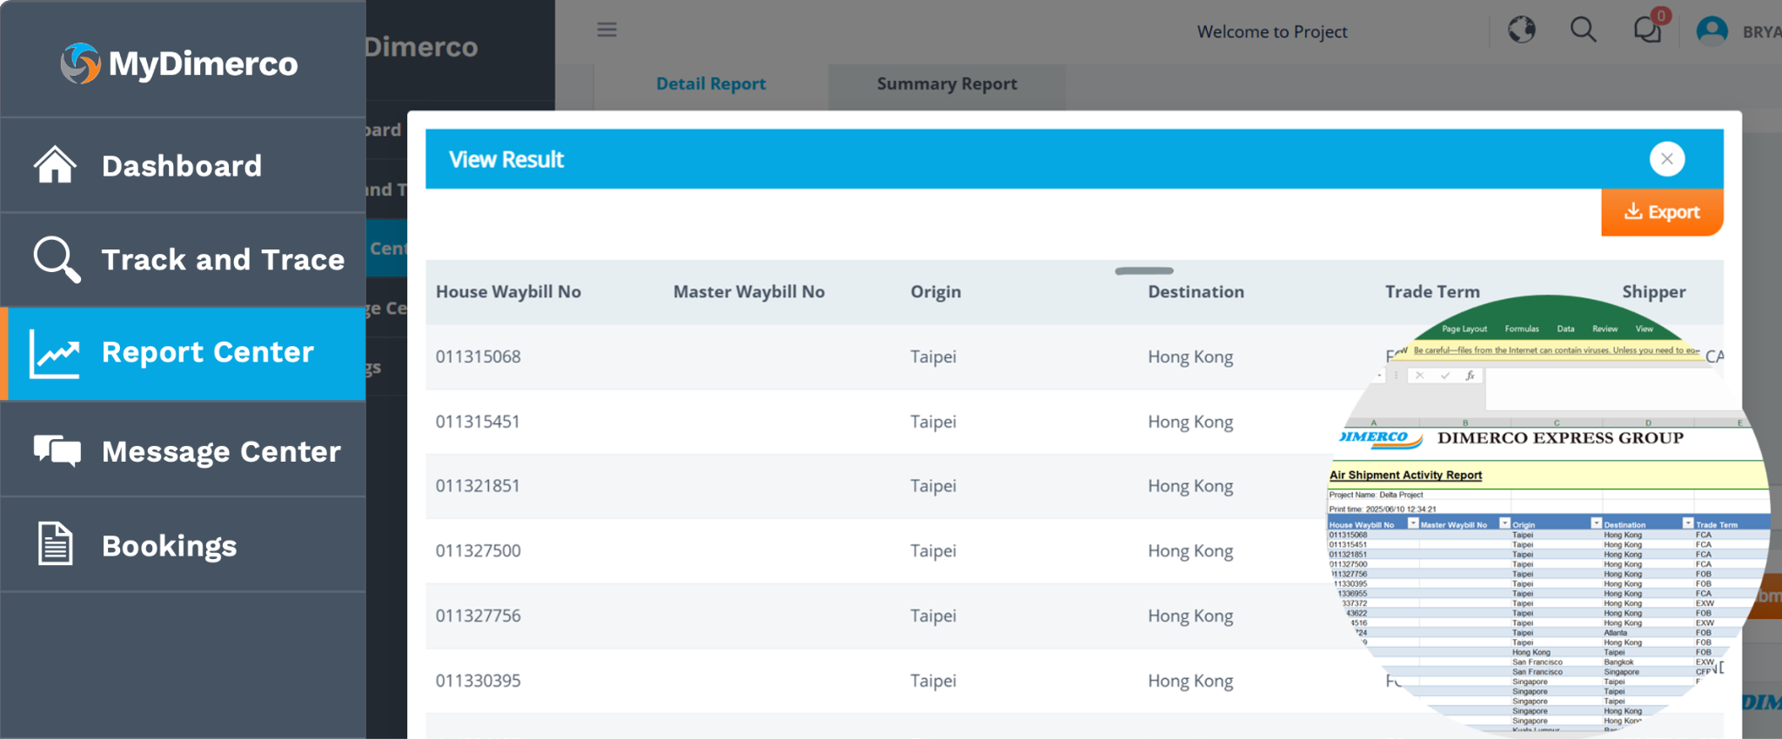Screen dimensions: 1782x739
Task: Open the globe language icon
Action: click(1522, 30)
